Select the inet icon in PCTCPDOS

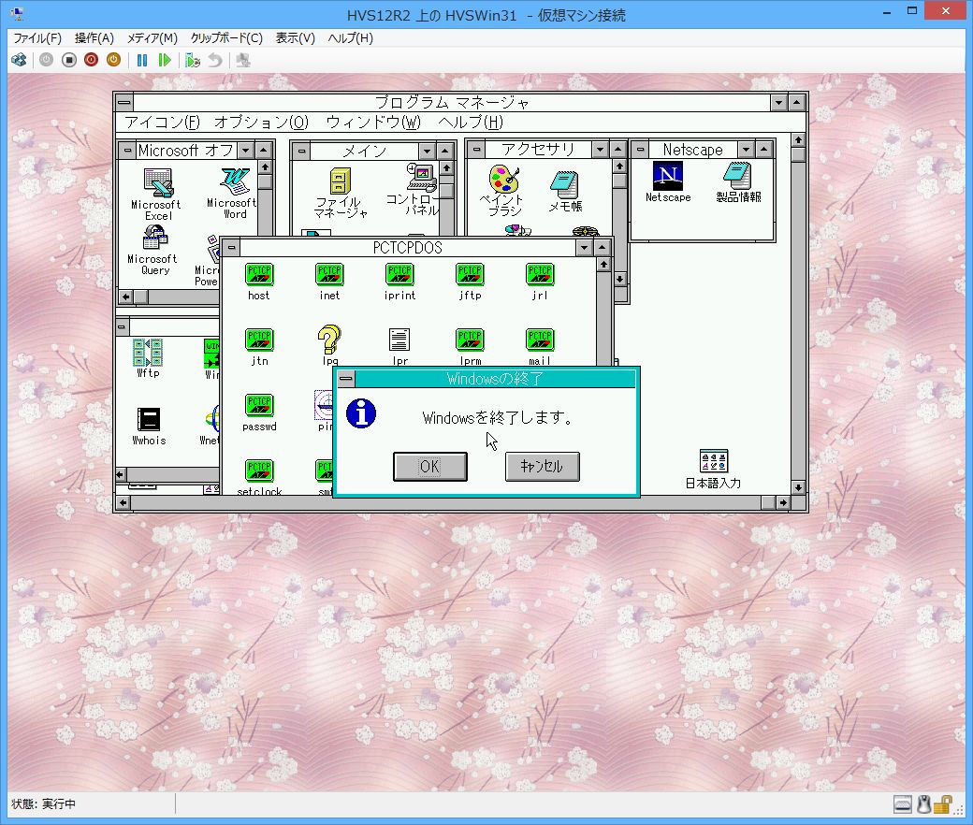tap(329, 282)
